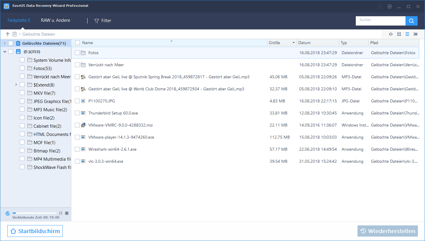425x241 pixels.
Task: Sort by the Datum column header
Action: tap(318, 43)
